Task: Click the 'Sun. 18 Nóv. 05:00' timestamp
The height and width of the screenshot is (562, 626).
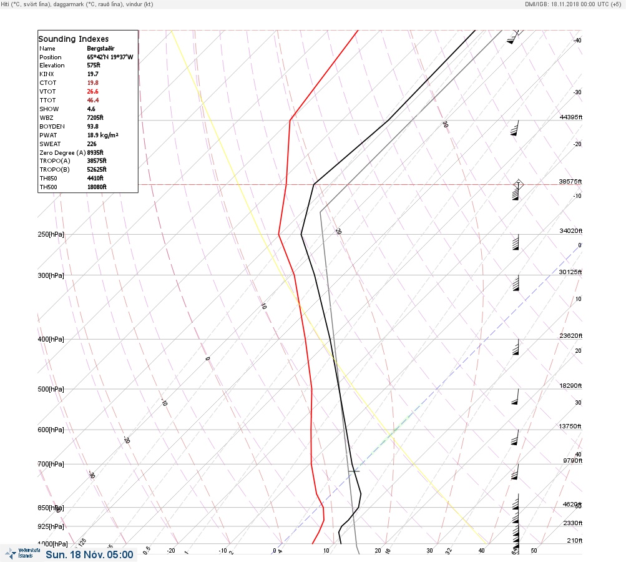Action: coord(89,555)
